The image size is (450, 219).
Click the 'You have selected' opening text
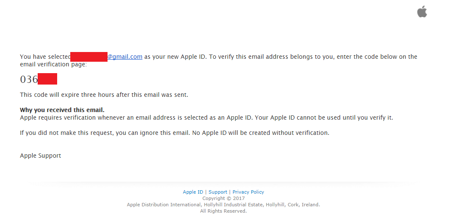coord(45,57)
